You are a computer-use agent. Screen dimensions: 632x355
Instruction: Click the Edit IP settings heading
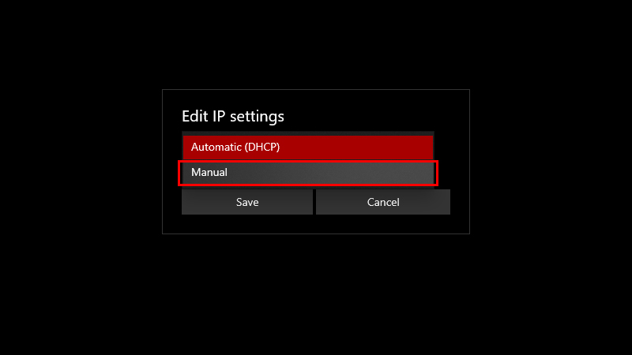[233, 116]
